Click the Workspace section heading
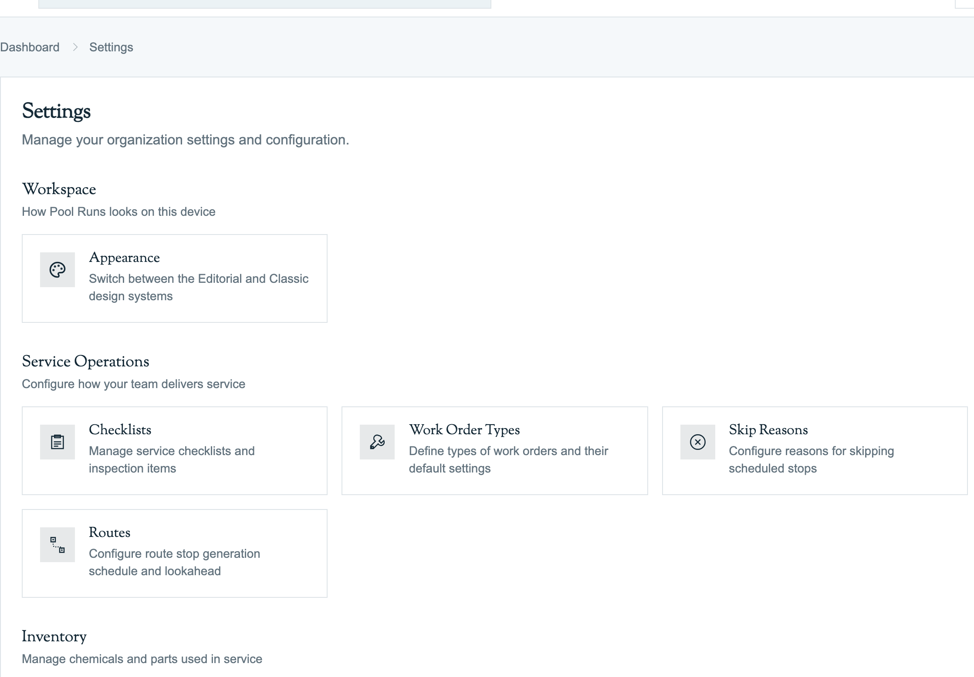The image size is (974, 677). 59,189
